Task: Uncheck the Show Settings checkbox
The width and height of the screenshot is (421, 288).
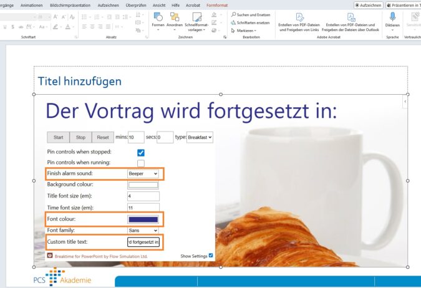Action: [x=211, y=255]
